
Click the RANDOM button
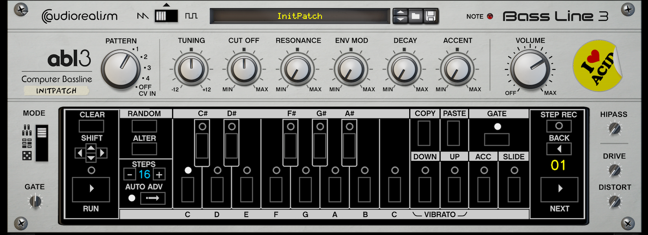point(144,126)
